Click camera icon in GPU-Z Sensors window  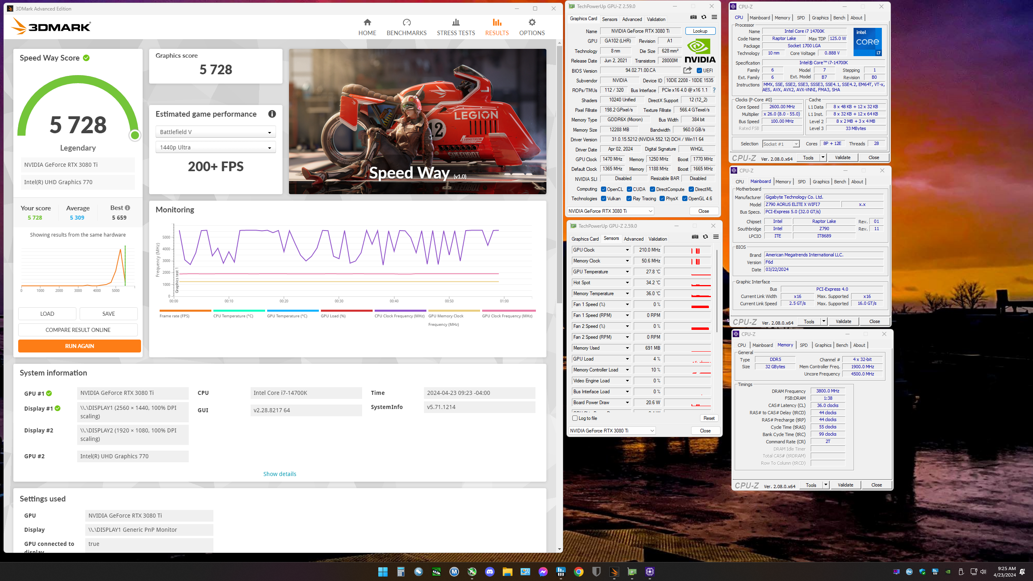click(695, 237)
